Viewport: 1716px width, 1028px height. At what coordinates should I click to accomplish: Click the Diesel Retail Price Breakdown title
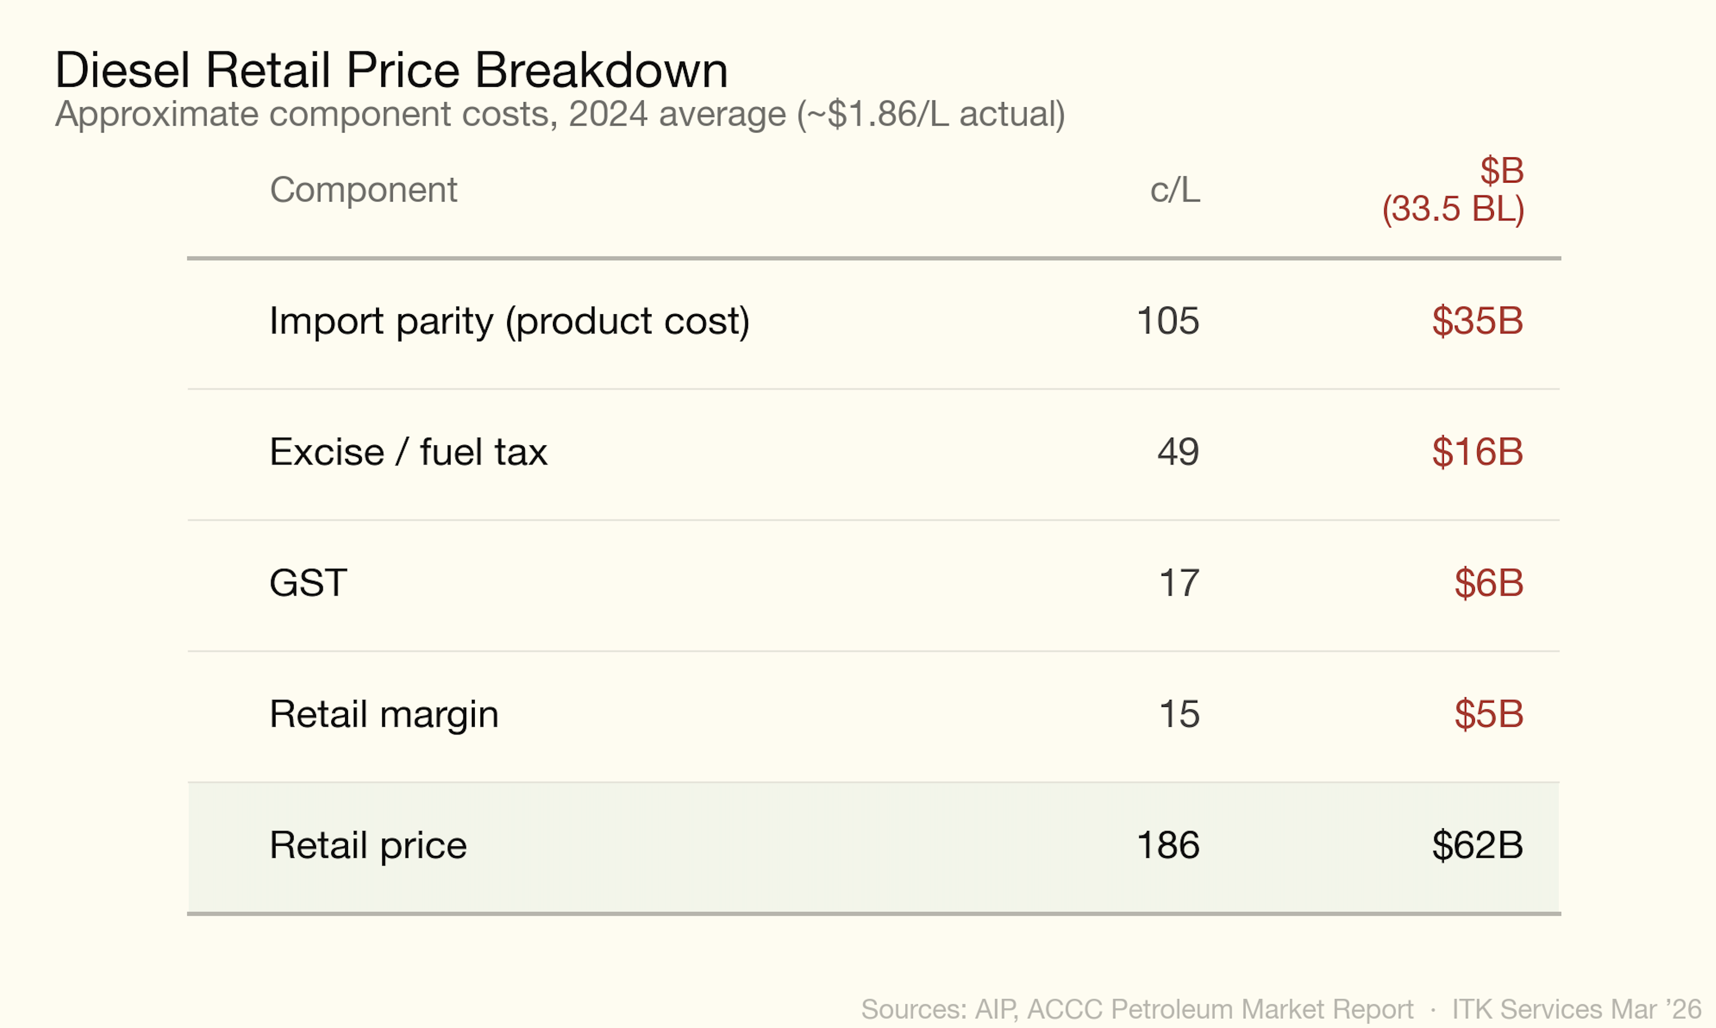(391, 70)
